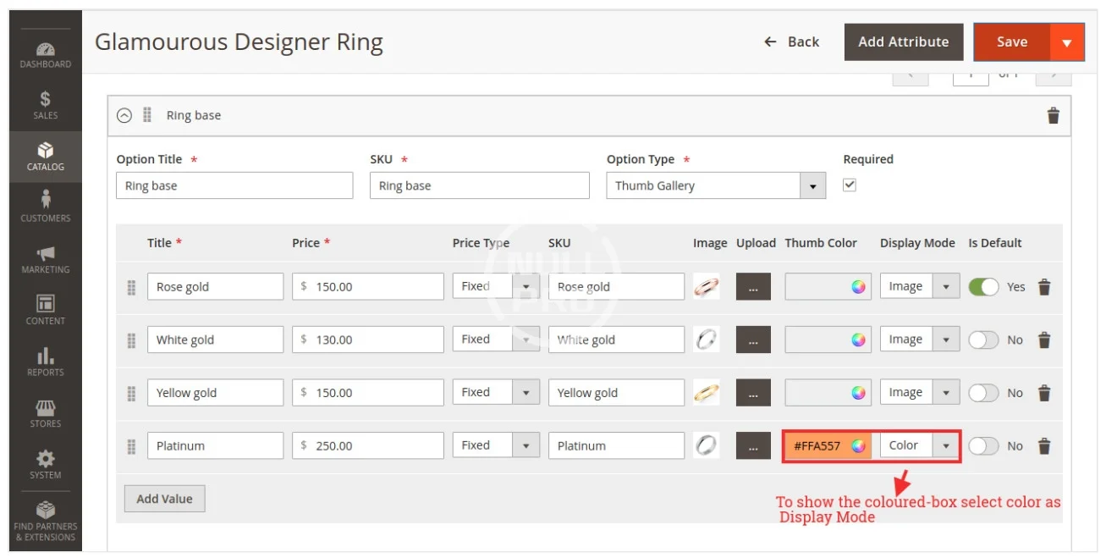Collapse the Ring base section

(x=124, y=116)
